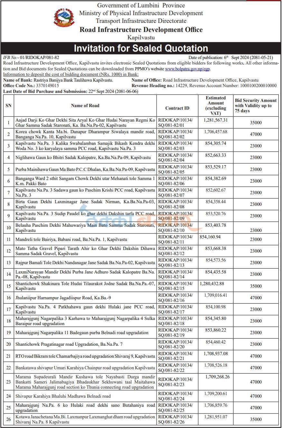Click the 'SN' column header
The width and height of the screenshot is (282, 428).
(x=8, y=105)
